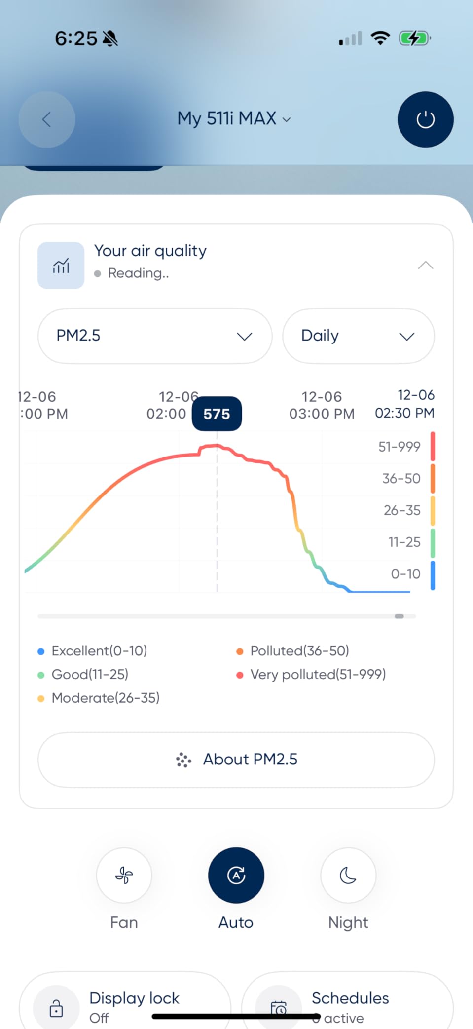Tap the battery charging icon
Viewport: 473px width, 1029px height.
pos(414,38)
